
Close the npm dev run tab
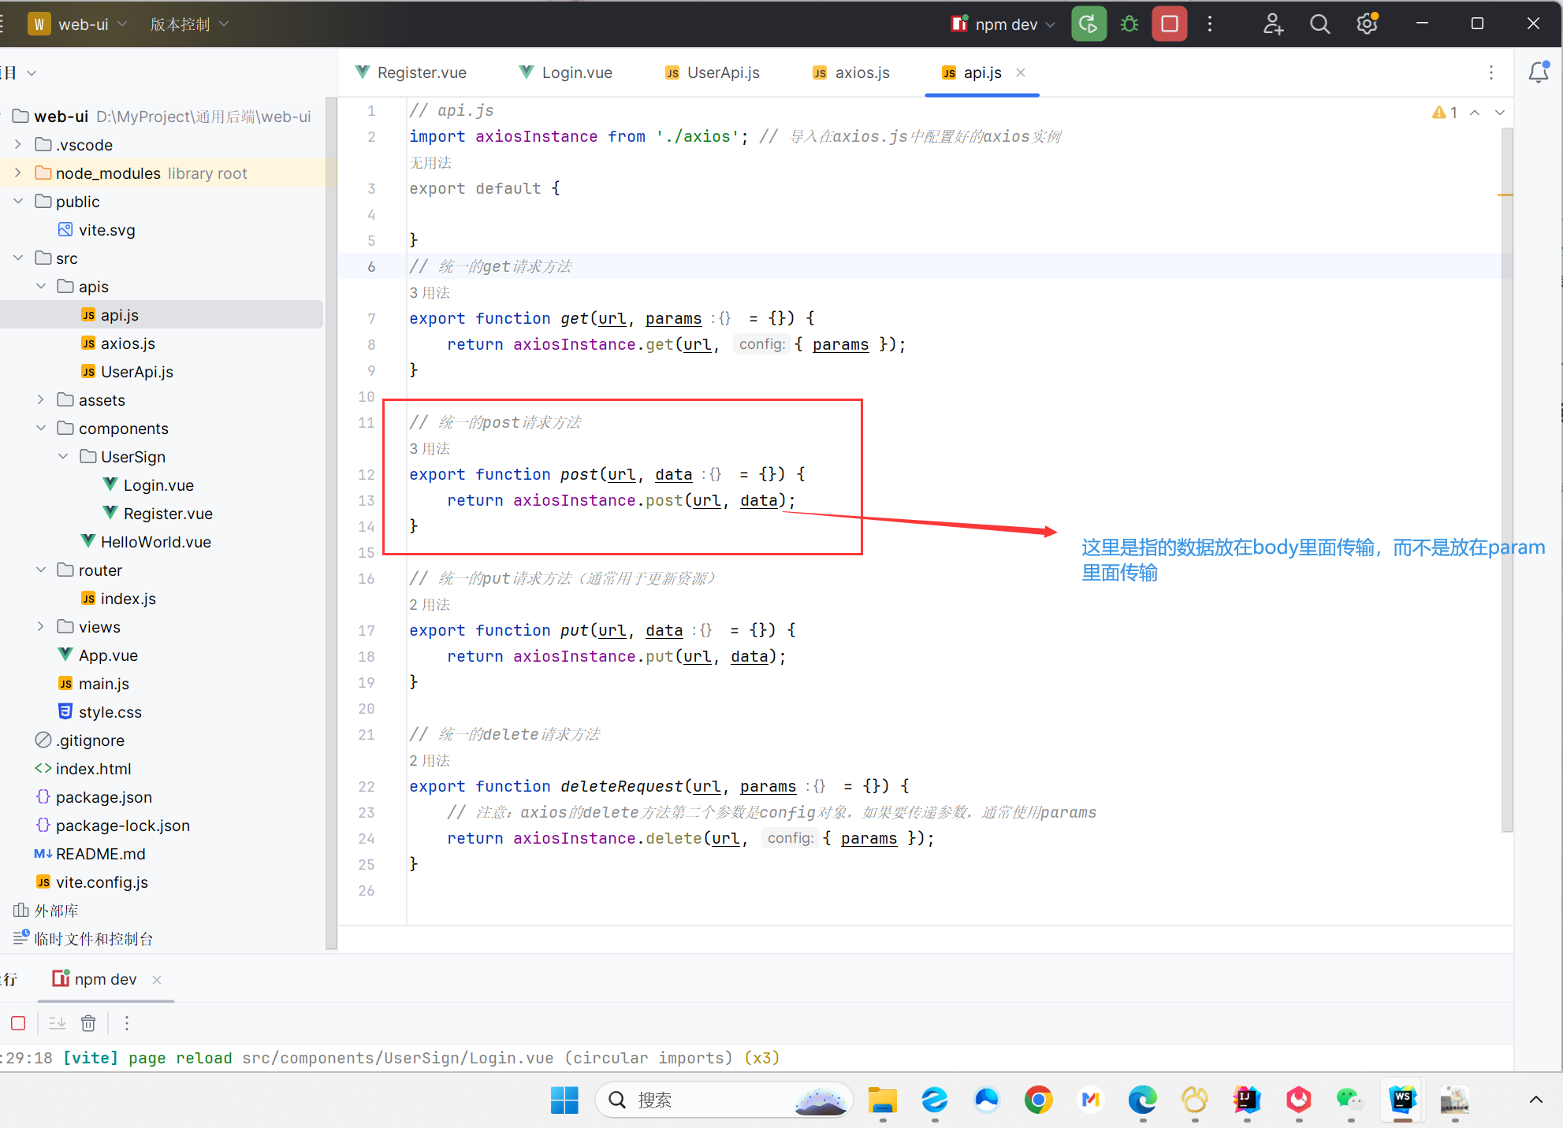click(157, 980)
